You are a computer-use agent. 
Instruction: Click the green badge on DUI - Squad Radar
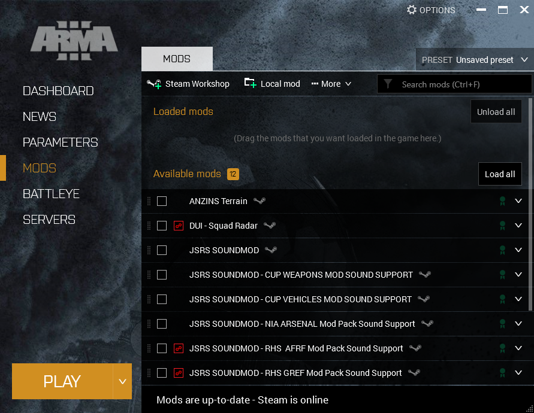[x=502, y=226]
